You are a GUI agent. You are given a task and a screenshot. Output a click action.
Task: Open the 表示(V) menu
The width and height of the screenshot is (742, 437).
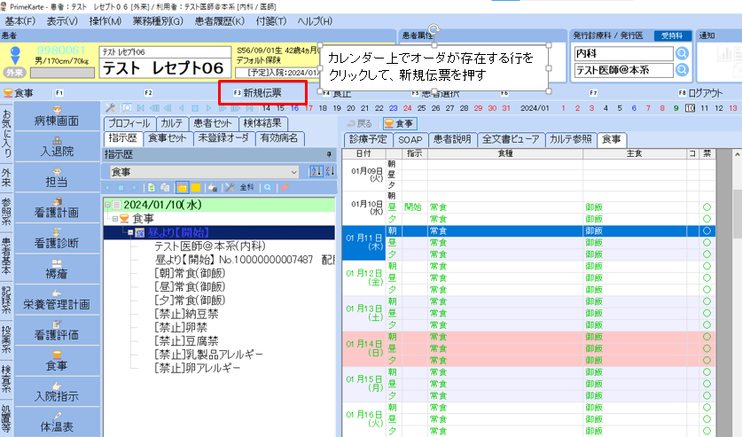click(62, 21)
